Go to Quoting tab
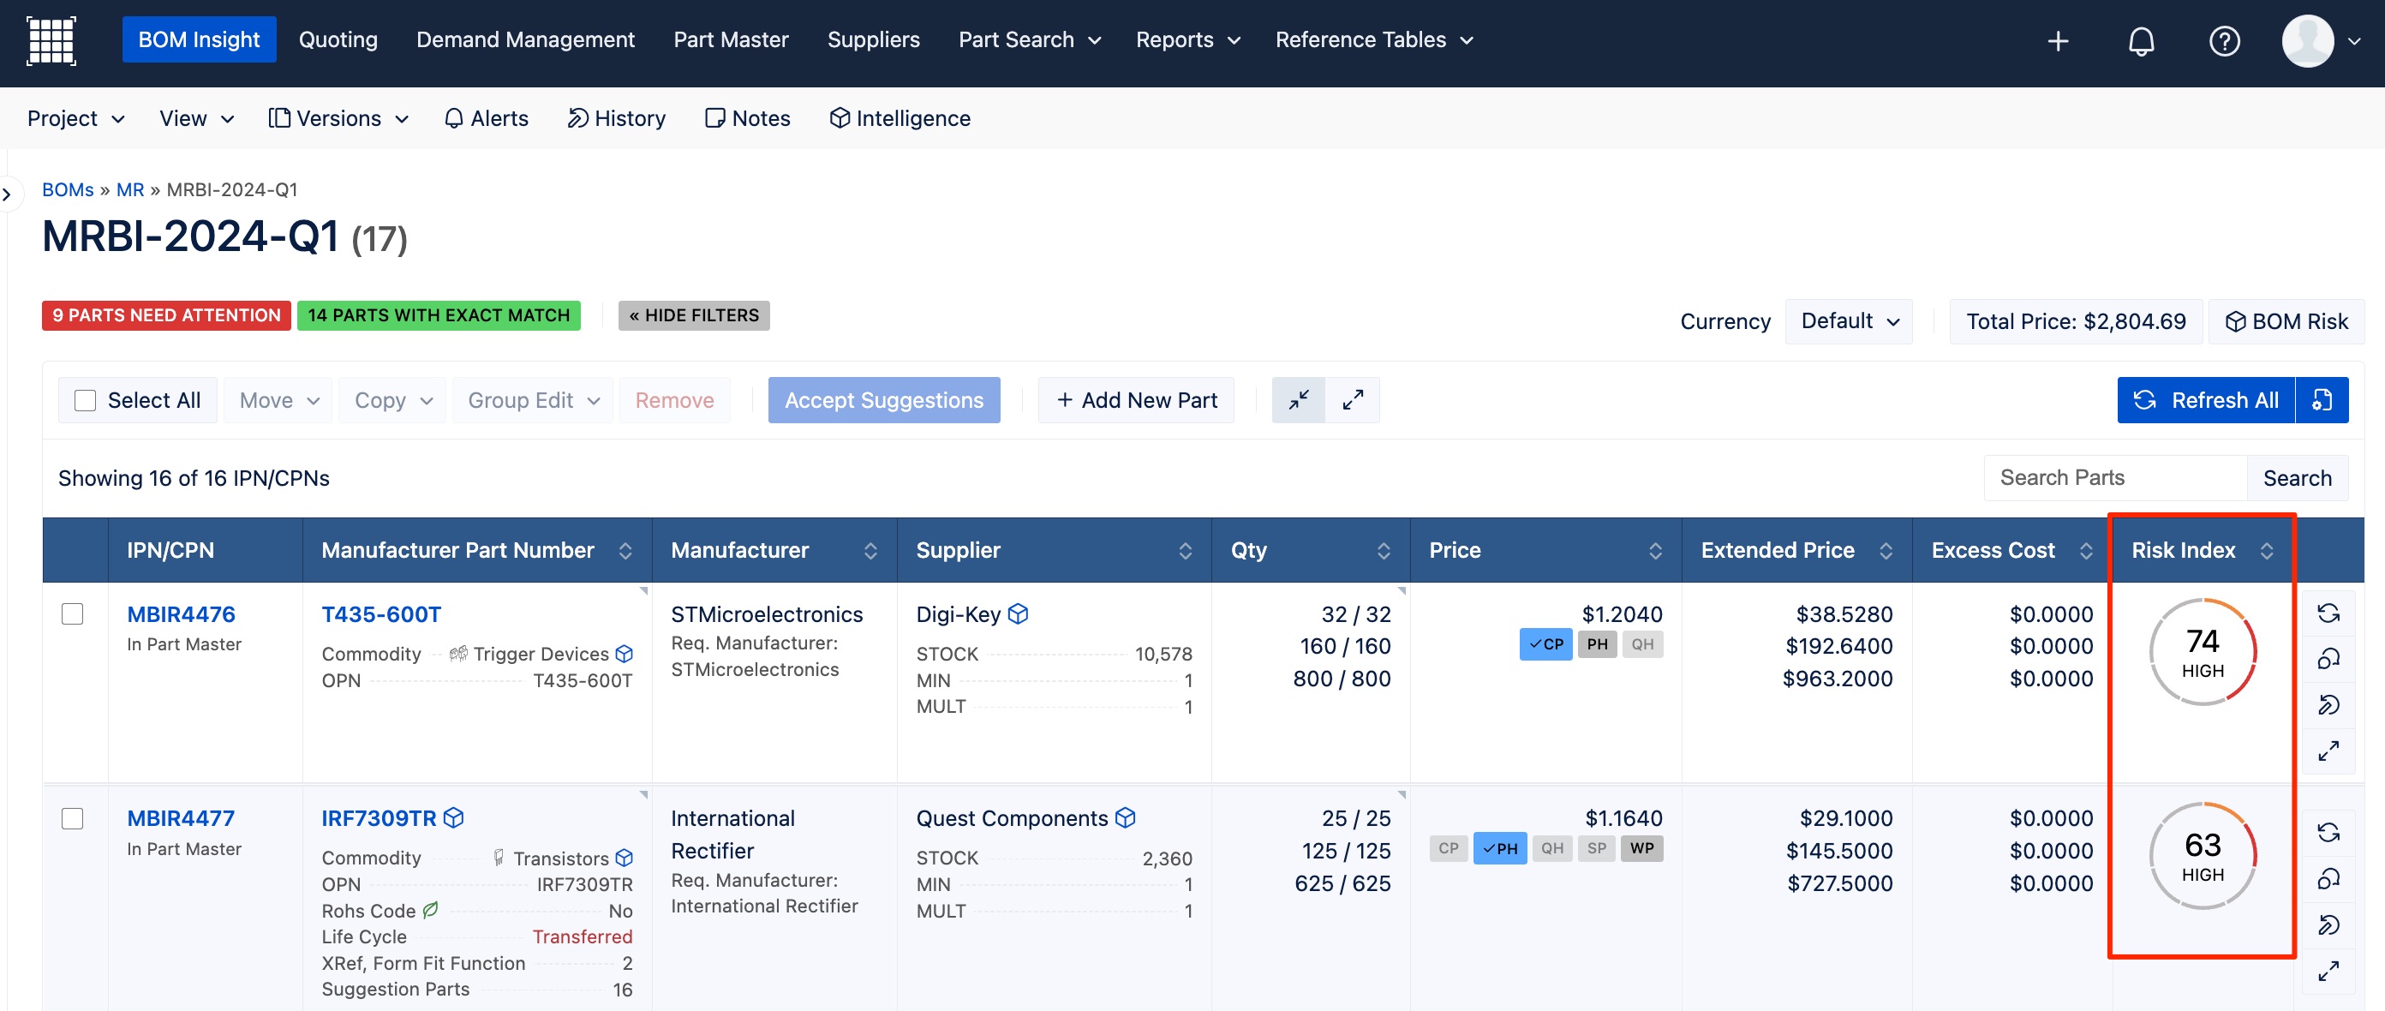Viewport: 2385px width, 1011px height. click(338, 39)
